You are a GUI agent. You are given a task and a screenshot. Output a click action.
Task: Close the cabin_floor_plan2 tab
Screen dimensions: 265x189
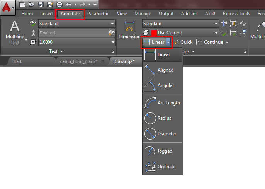click(x=103, y=61)
